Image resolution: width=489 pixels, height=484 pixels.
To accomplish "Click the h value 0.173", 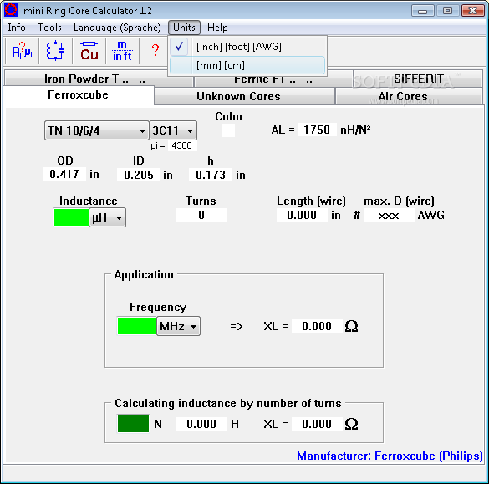I will [x=211, y=175].
